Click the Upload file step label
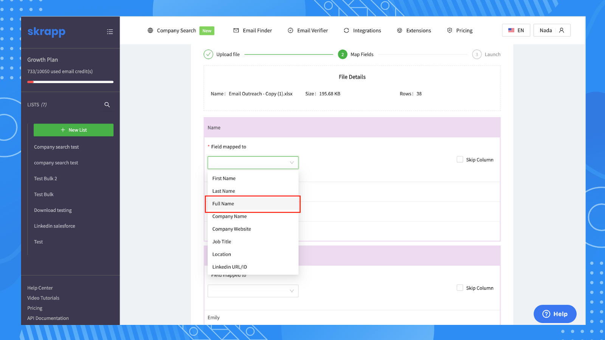Viewport: 605px width, 340px height. pyautogui.click(x=228, y=54)
